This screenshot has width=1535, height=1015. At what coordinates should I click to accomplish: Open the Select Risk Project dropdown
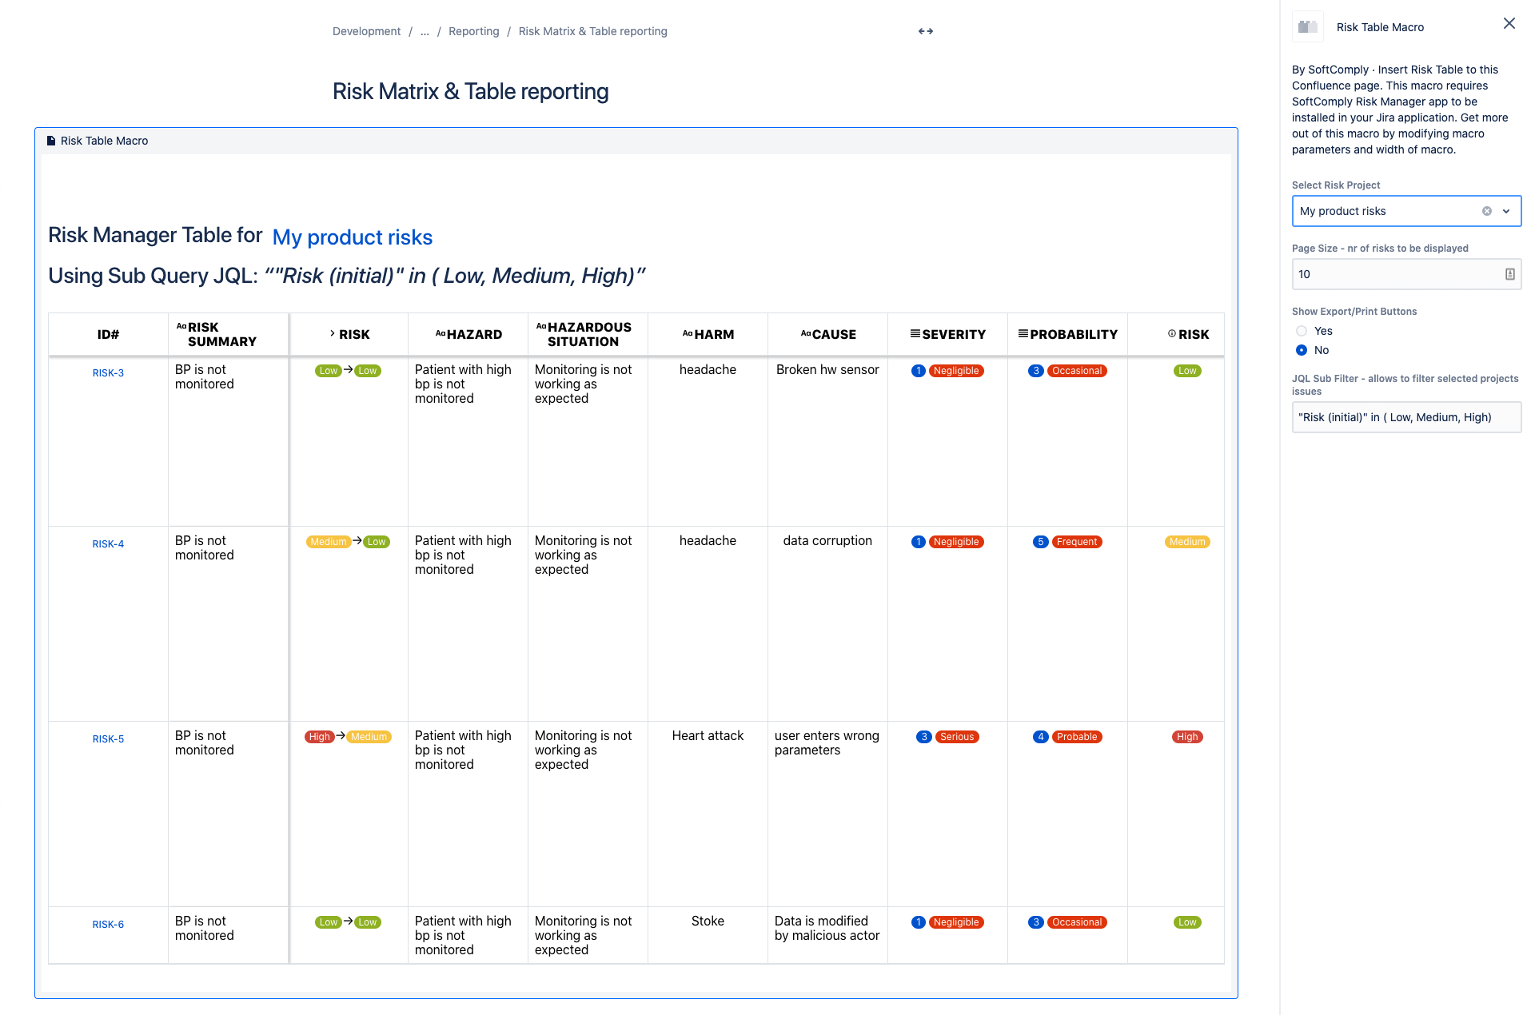point(1506,211)
